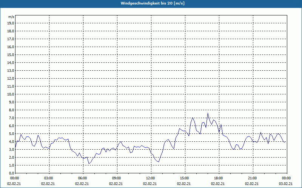Click the 02.02.21 date beneath 09:00
This screenshot has width=302, height=188.
(116, 183)
